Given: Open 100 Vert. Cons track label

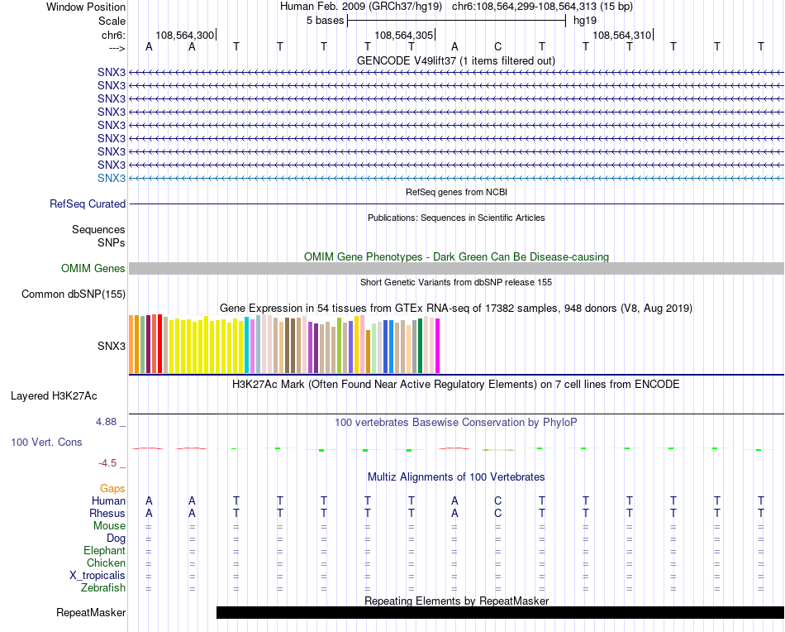Looking at the screenshot, I should click(46, 442).
